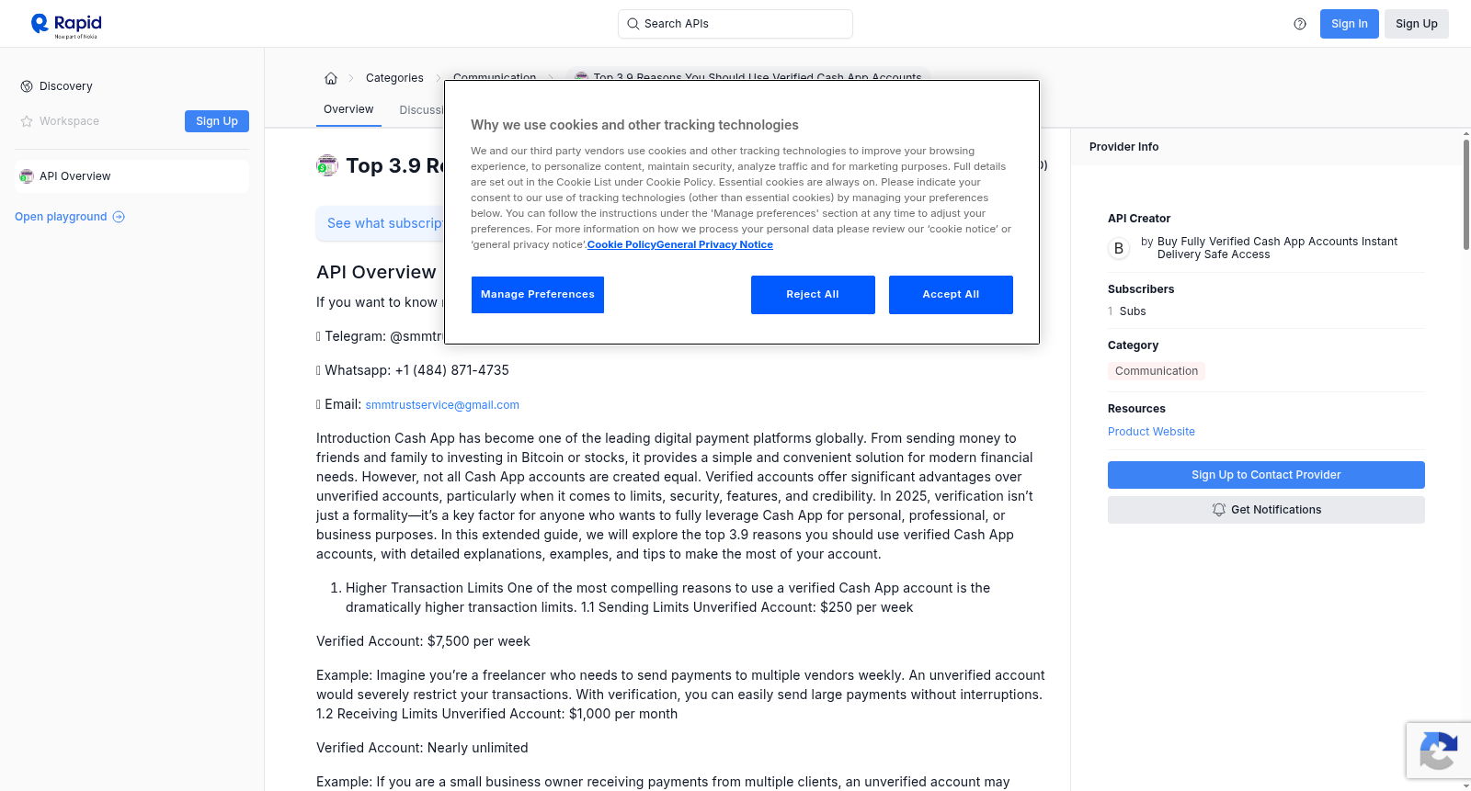This screenshot has height=791, width=1471.
Task: Click the bell icon on Get Notifications
Action: click(x=1219, y=510)
